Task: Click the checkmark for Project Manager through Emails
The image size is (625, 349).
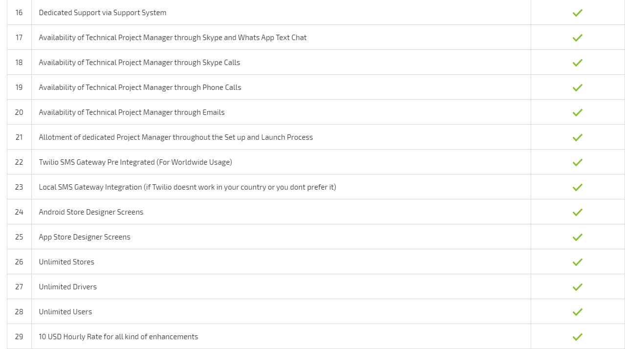Action: (578, 112)
